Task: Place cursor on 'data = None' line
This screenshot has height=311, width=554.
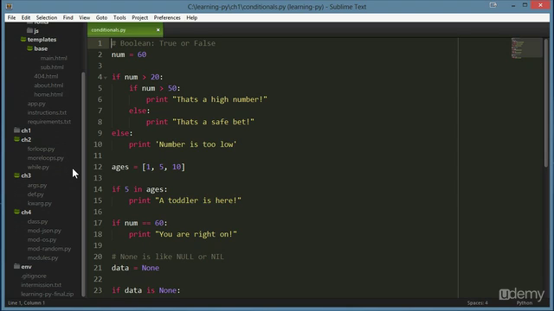Action: click(135, 268)
